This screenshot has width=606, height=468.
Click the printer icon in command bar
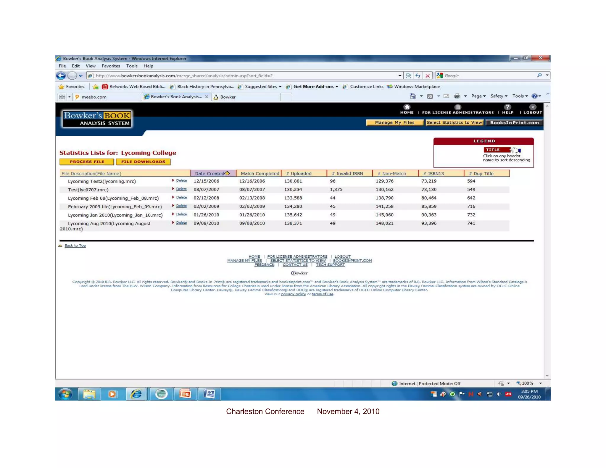coord(457,96)
